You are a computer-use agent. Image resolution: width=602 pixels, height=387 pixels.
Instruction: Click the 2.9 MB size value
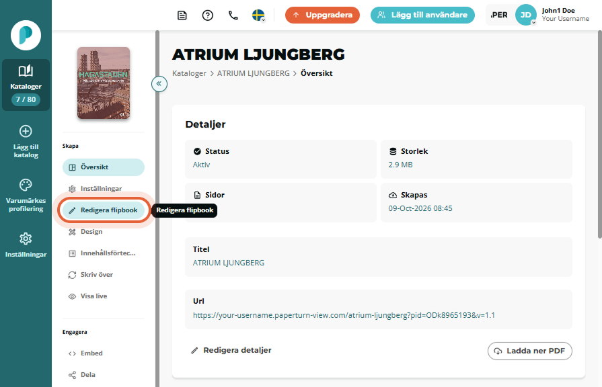(400, 165)
